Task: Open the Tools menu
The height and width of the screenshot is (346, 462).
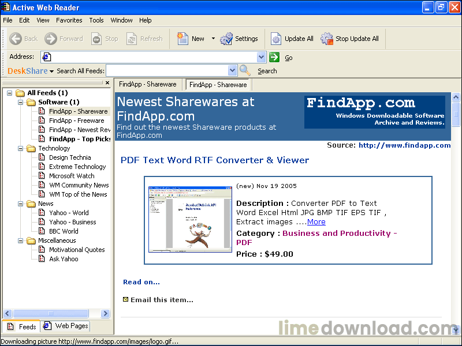Action: (x=96, y=20)
